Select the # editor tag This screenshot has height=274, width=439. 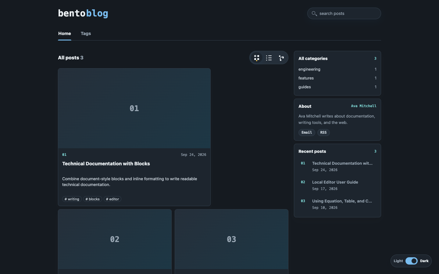pos(112,199)
